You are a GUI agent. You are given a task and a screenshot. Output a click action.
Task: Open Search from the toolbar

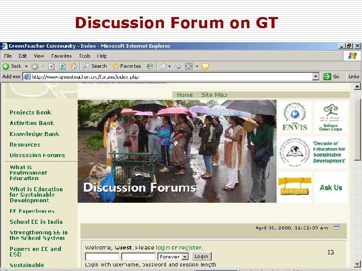tap(95, 66)
